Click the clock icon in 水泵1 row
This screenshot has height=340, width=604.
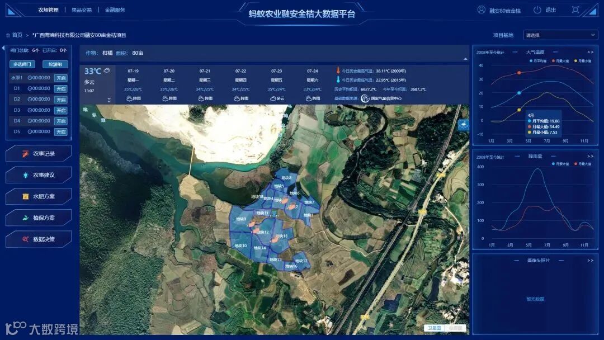(x=30, y=78)
